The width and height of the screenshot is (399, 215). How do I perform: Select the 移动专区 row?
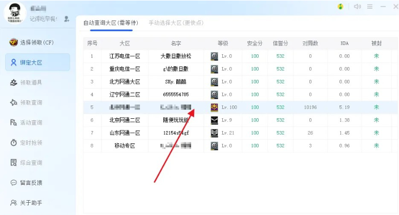(124, 146)
